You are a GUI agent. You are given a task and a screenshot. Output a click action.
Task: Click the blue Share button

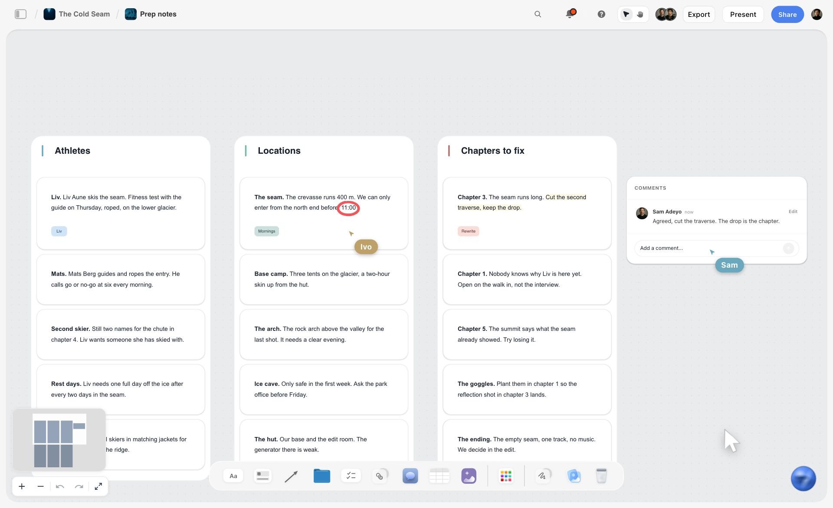(787, 14)
